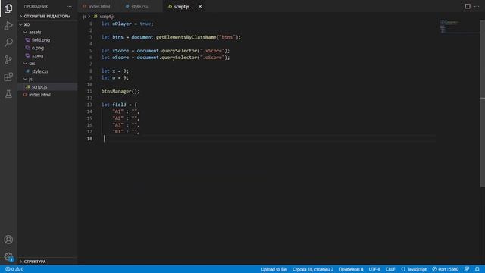This screenshot has height=273, width=485.
Task: Click Upload to Bin in status bar
Action: 274,269
